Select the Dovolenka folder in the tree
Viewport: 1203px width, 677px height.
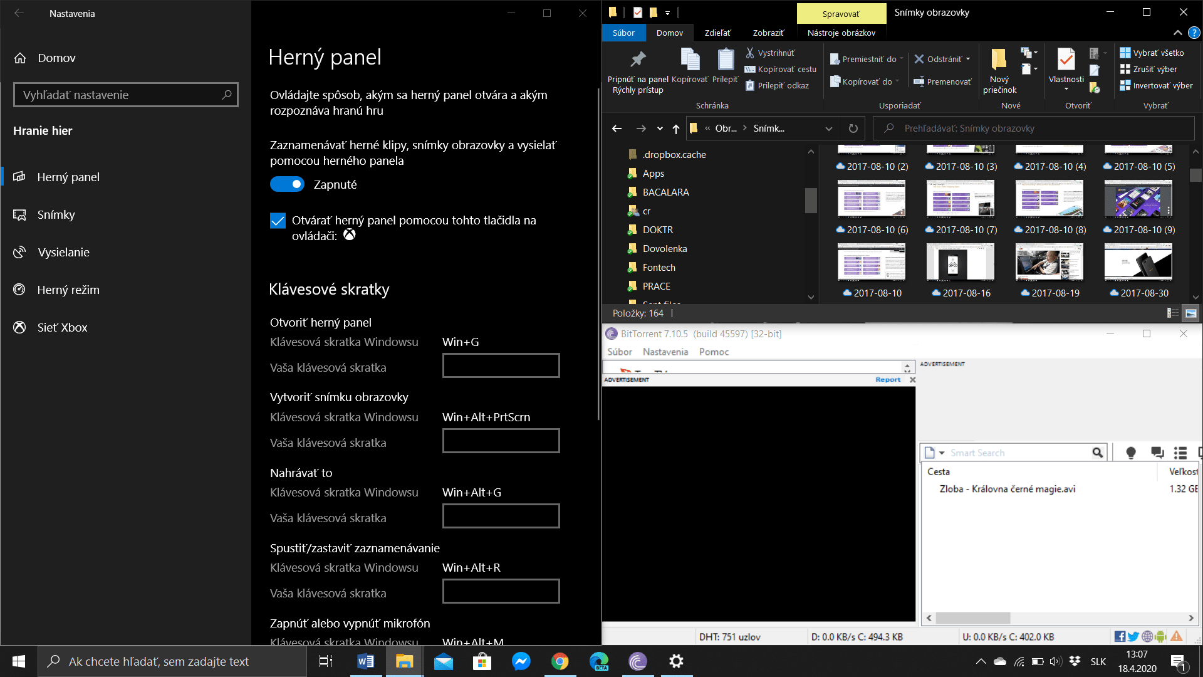665,249
